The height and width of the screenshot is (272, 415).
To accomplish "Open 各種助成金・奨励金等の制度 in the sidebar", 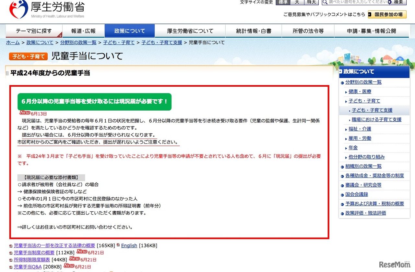I will click(374, 176).
